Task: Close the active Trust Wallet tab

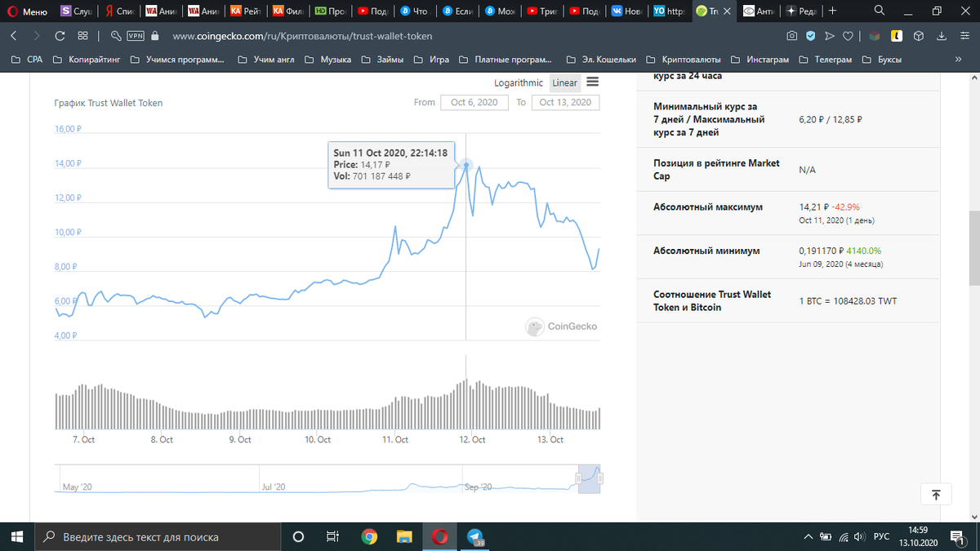Action: coord(727,11)
